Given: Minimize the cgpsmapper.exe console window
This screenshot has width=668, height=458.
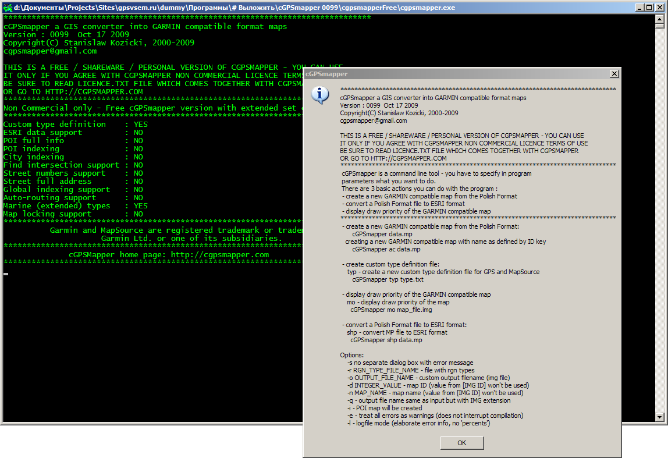Looking at the screenshot, I should coord(639,7).
